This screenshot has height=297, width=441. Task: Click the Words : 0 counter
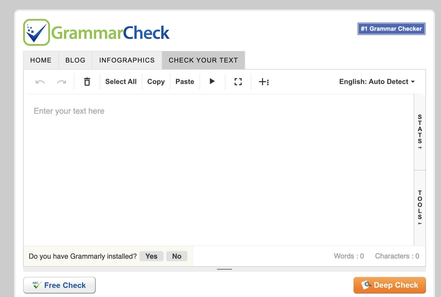click(x=349, y=256)
